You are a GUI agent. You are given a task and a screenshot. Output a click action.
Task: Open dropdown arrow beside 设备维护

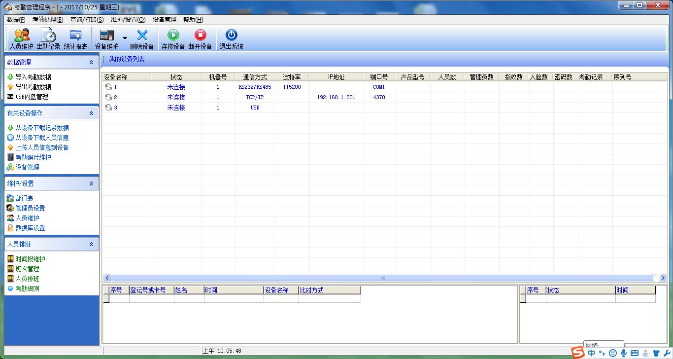pos(125,38)
